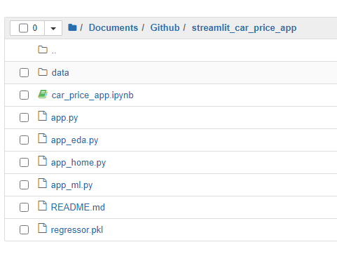Click the file icon beside regressor.pkl
The image size is (337, 261).
click(42, 228)
